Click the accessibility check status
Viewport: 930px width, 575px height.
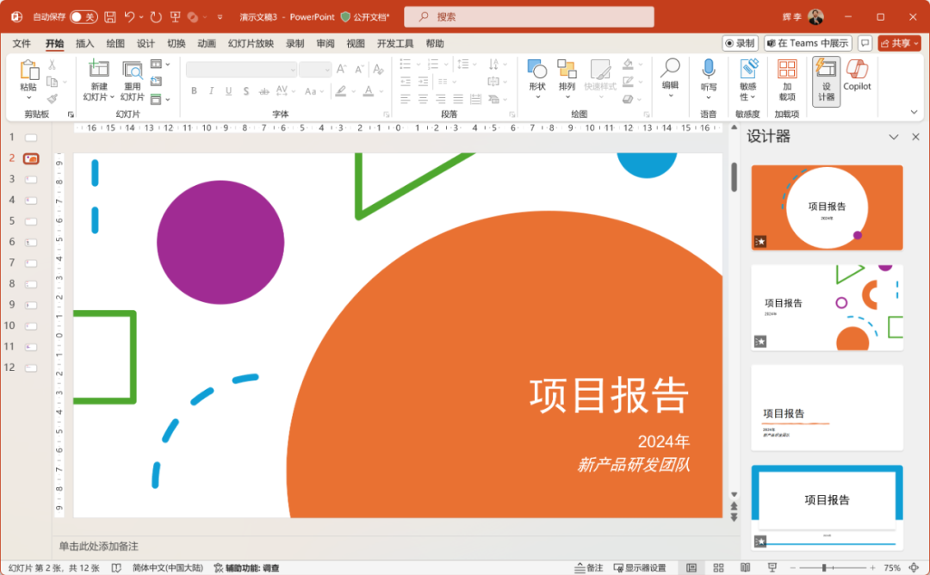coord(247,568)
